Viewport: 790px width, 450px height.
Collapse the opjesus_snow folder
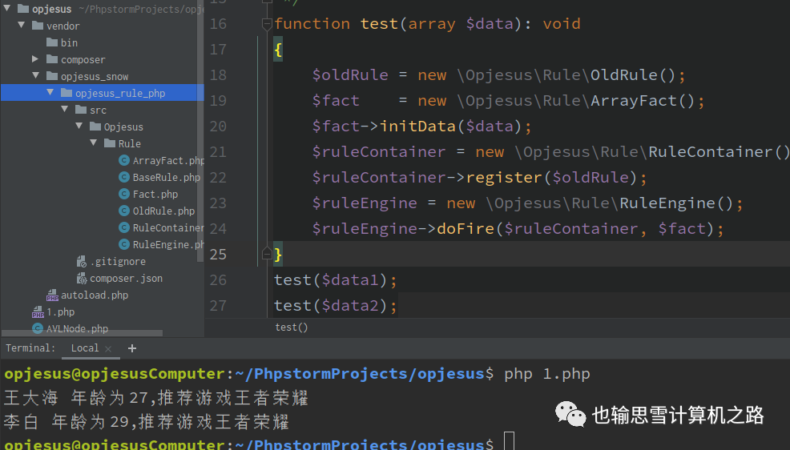pos(35,77)
